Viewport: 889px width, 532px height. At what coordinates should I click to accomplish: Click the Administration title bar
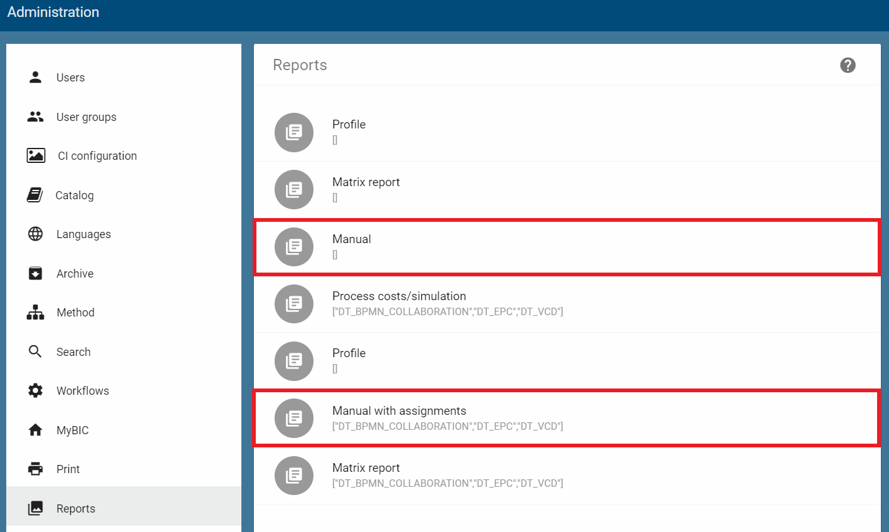(x=53, y=12)
